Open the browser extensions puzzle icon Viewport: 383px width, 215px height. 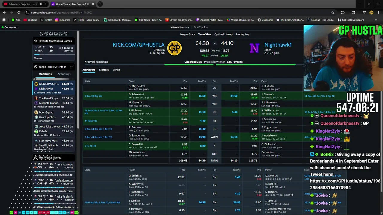[343, 13]
